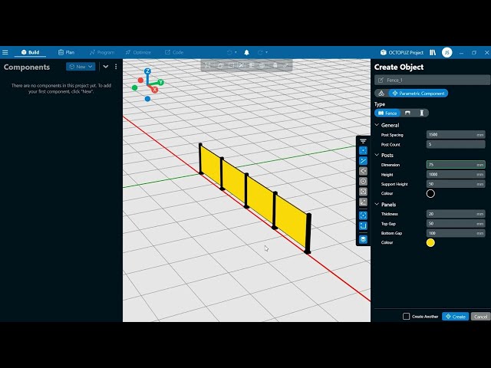Toggle the grey crossed-square snap icon

[x=363, y=192]
